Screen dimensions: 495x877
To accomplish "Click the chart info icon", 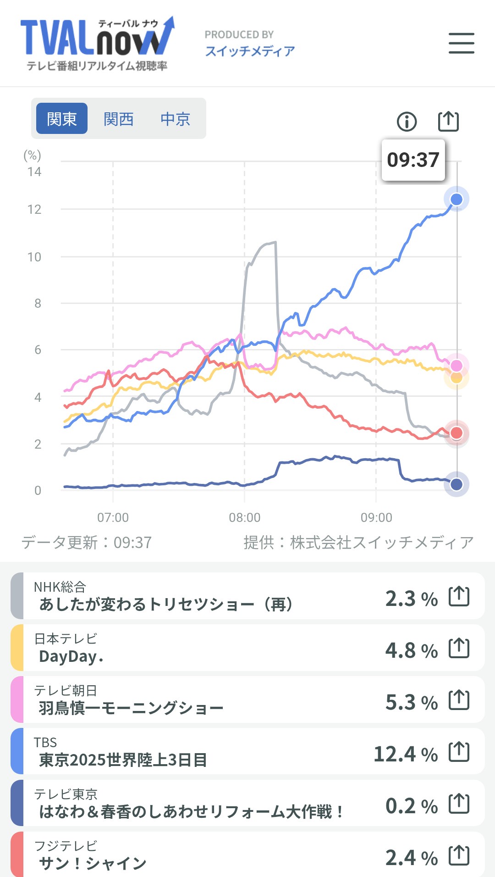I will point(407,122).
